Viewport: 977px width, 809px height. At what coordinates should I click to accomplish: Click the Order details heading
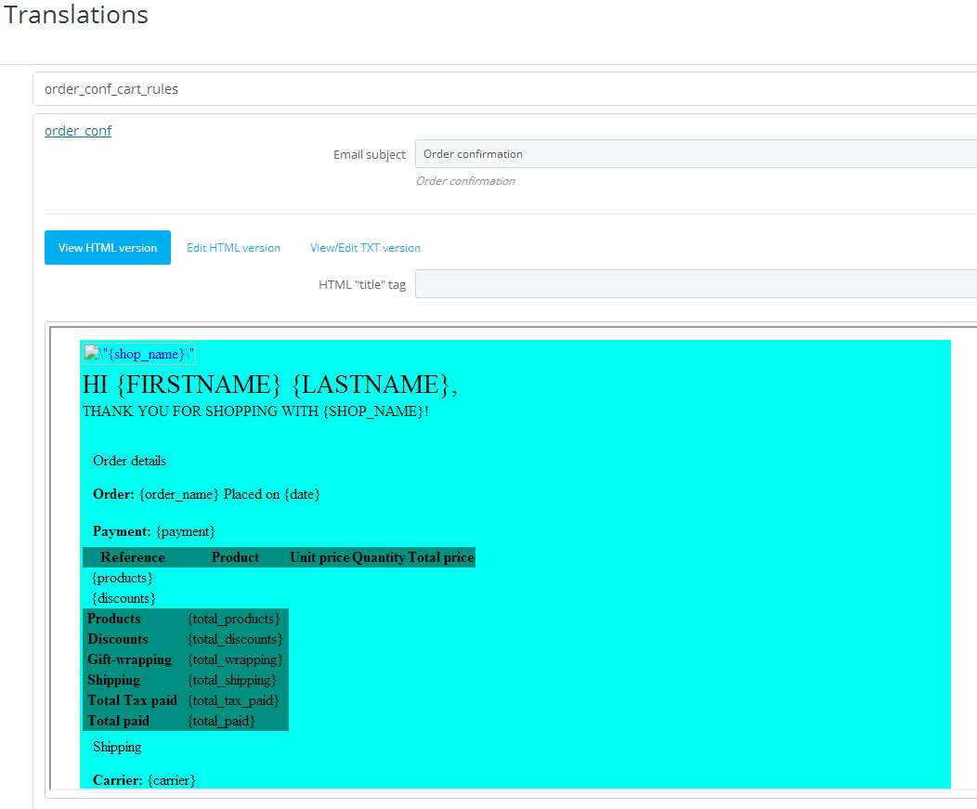point(130,461)
